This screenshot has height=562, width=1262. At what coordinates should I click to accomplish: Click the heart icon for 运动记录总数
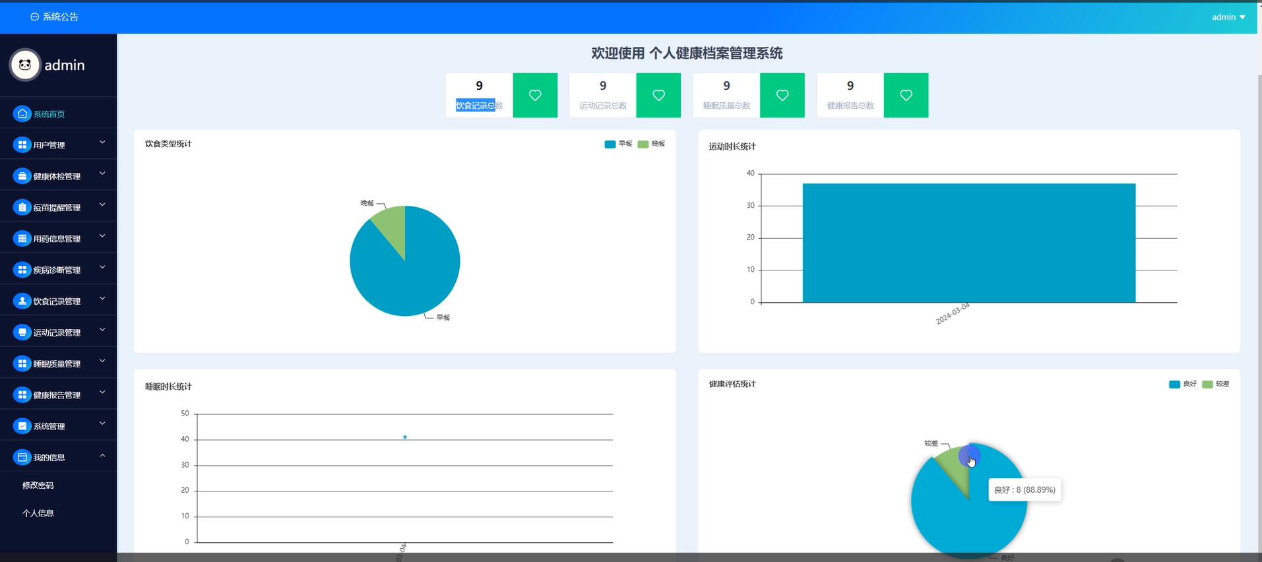[658, 96]
